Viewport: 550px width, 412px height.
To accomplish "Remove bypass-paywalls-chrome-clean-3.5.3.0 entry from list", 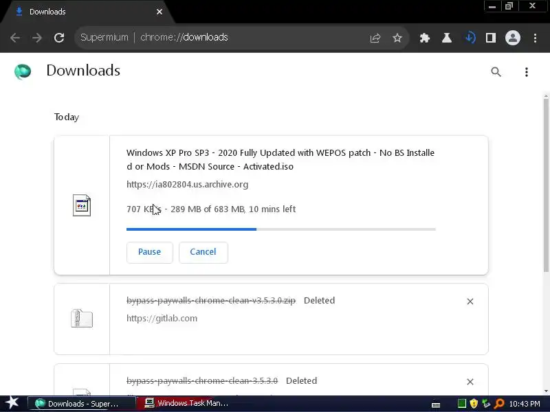I will pos(470,382).
